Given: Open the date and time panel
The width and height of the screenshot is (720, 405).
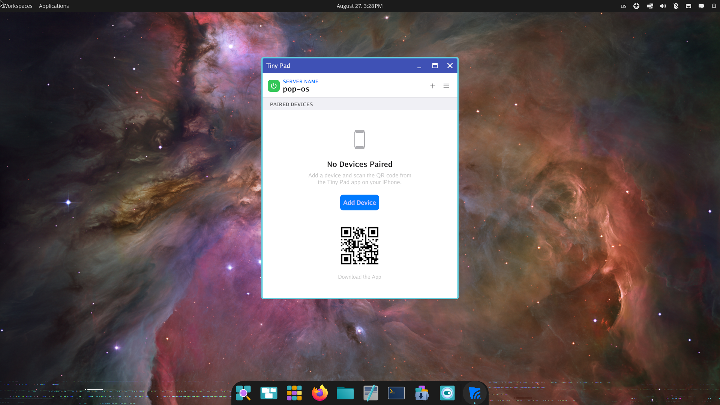Looking at the screenshot, I should 360,6.
